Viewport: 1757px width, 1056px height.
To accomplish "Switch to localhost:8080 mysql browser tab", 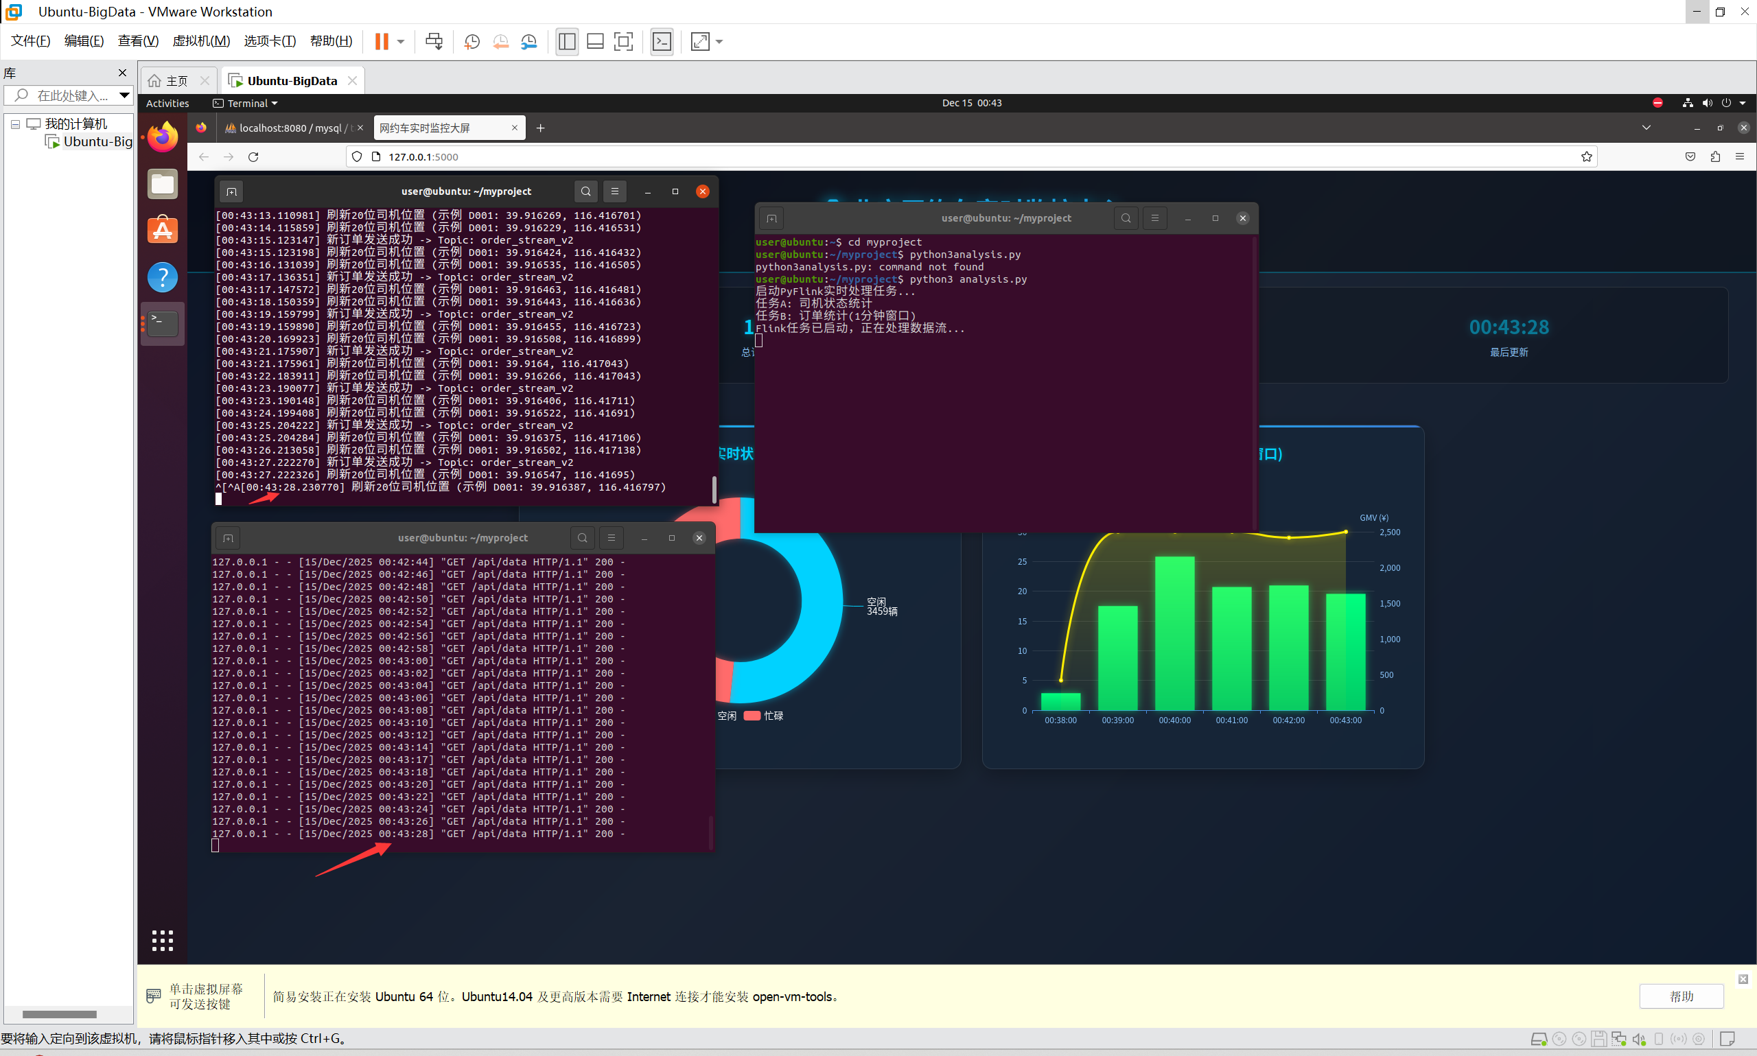I will click(x=288, y=128).
